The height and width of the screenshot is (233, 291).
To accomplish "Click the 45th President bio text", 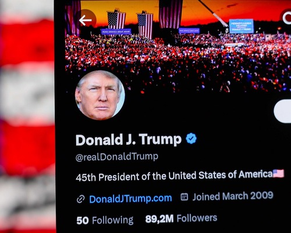I will click(174, 175).
